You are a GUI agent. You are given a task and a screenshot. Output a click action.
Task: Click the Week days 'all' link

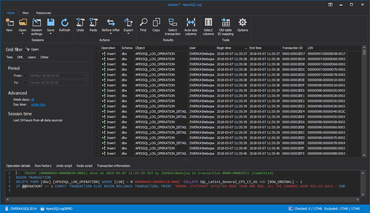[x=33, y=99]
